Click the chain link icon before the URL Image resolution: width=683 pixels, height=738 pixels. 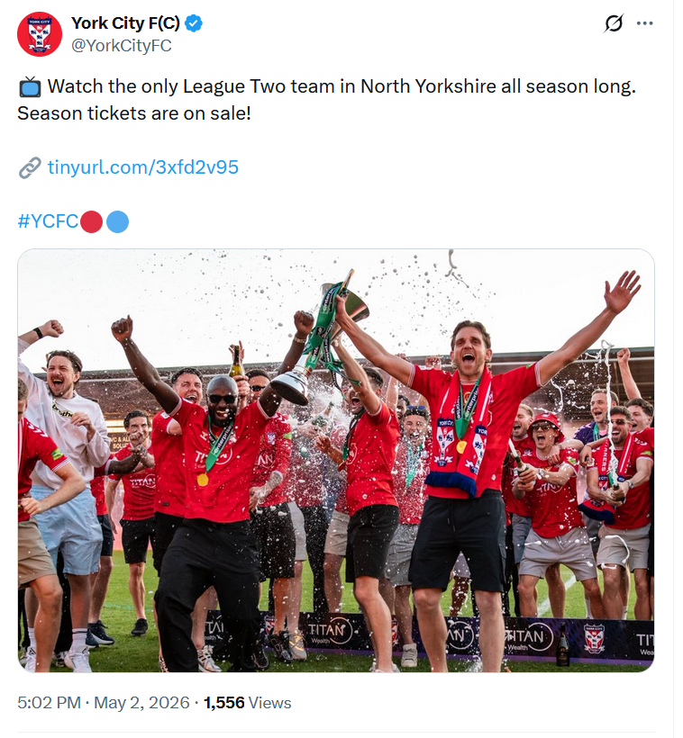(x=30, y=168)
